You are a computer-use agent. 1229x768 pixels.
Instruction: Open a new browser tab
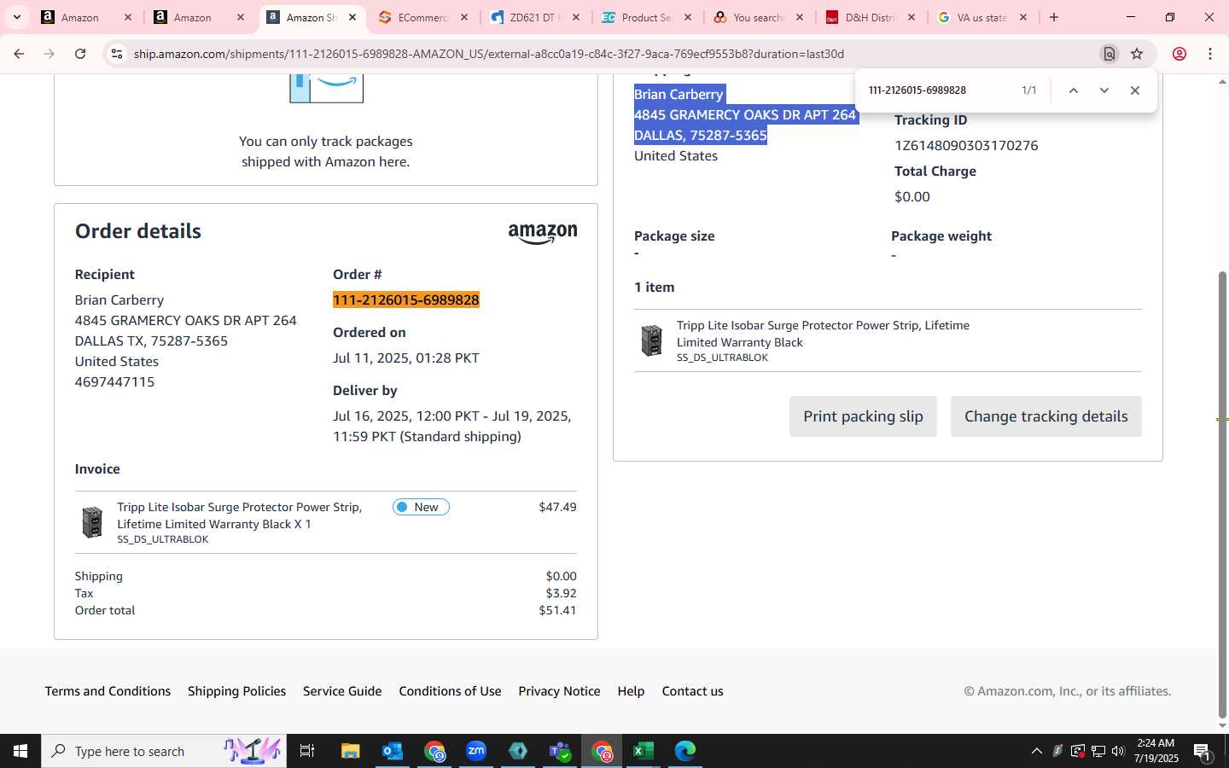[x=1054, y=17]
